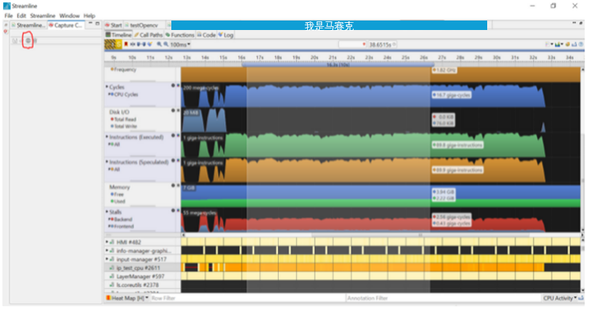Click the red bookmark marker icon
The width and height of the screenshot is (593, 311).
pyautogui.click(x=126, y=44)
